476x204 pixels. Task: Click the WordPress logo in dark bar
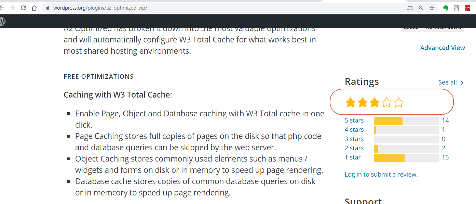click(x=2, y=21)
